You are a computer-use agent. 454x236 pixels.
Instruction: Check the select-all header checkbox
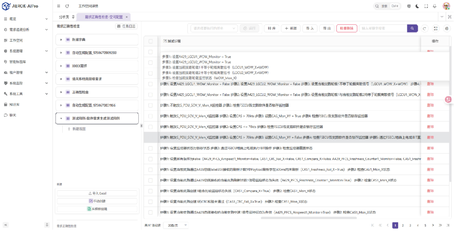151,41
